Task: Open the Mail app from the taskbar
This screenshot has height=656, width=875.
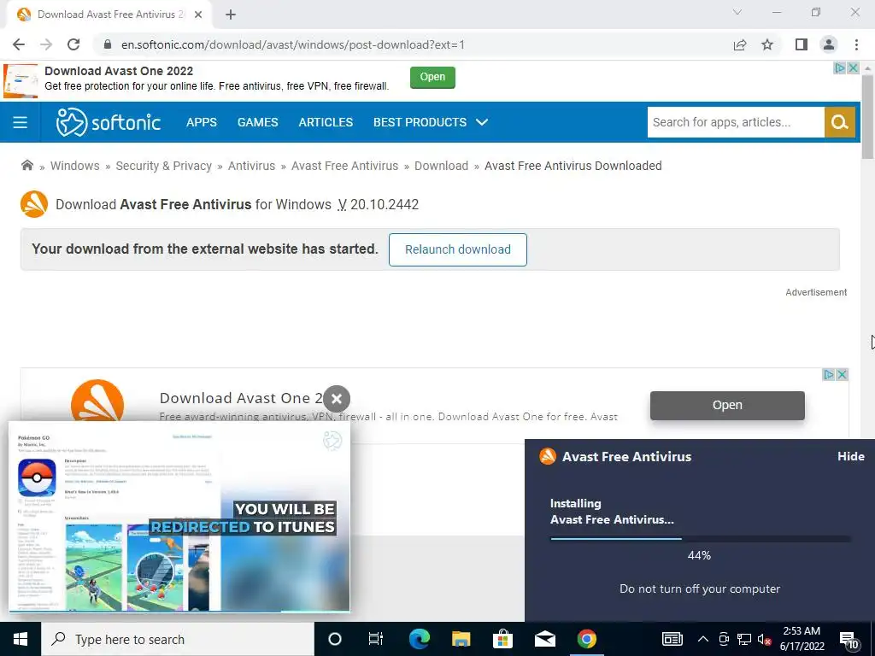Action: (x=544, y=639)
